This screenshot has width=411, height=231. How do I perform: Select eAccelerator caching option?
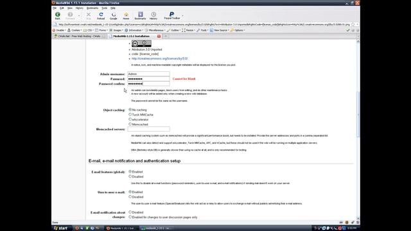(130, 119)
